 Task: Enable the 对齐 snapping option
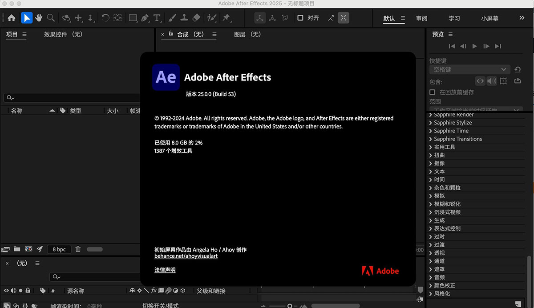(299, 18)
